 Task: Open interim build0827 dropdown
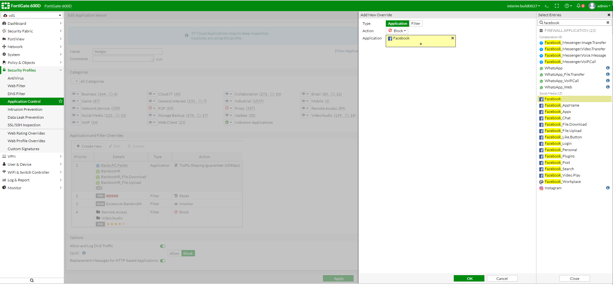point(524,6)
